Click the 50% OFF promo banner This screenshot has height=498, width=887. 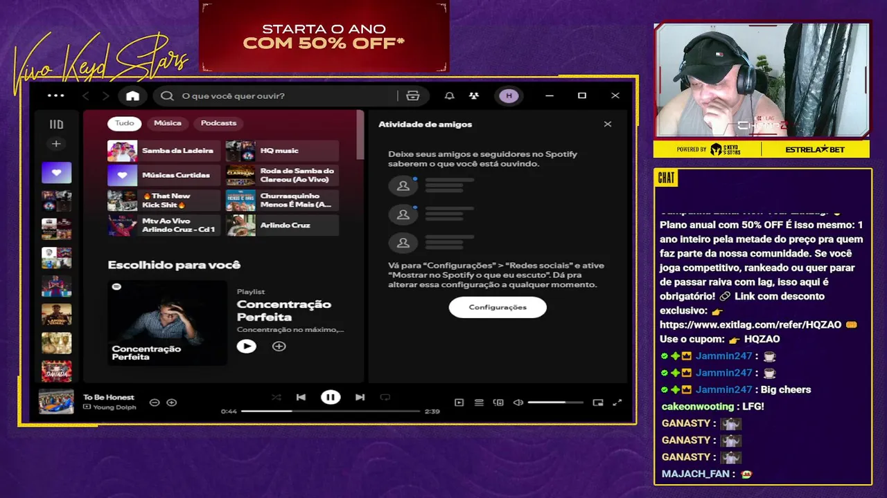[324, 37]
